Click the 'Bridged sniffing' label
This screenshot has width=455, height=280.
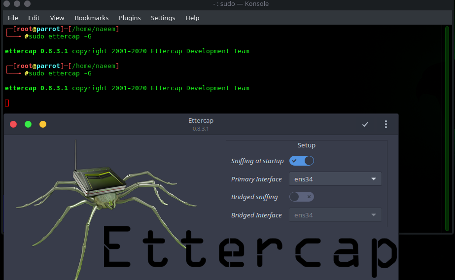click(254, 197)
